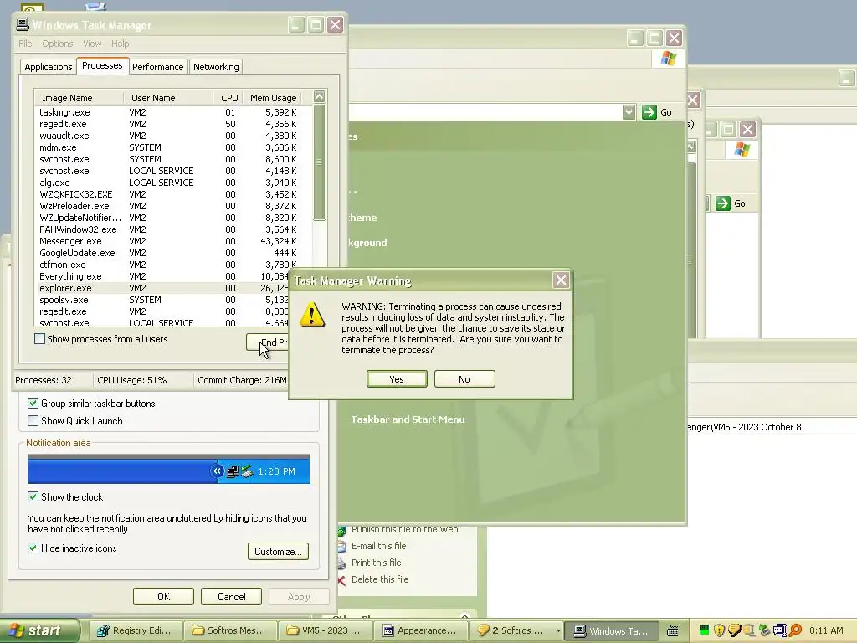Click the Safely Remove Hardware tray icon
The height and width of the screenshot is (643, 857).
coord(764,630)
